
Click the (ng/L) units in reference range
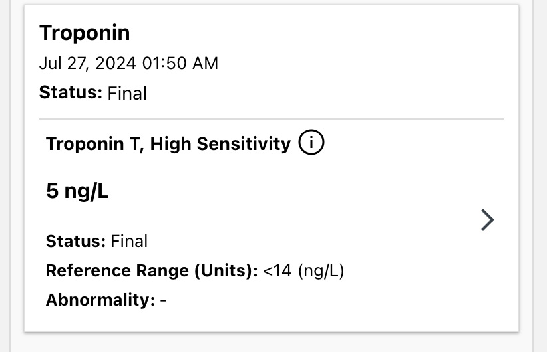coord(321,271)
